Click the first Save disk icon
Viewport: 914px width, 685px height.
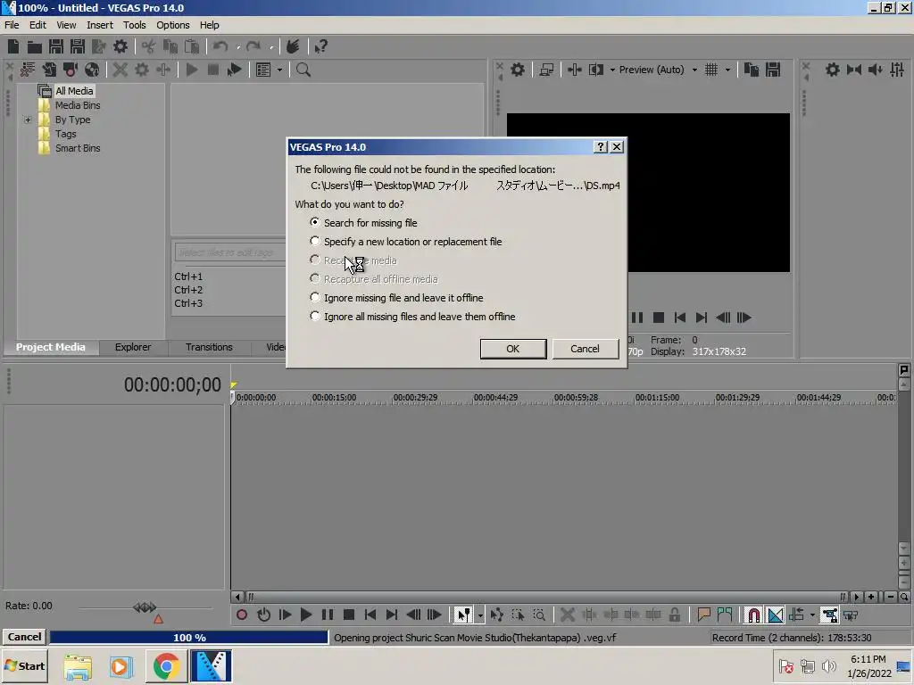pyautogui.click(x=56, y=46)
